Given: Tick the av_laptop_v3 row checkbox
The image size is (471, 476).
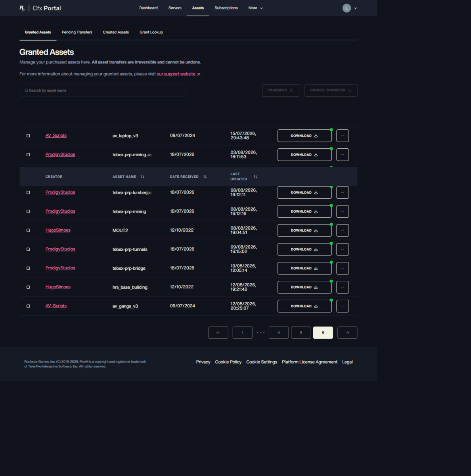Looking at the screenshot, I should click(x=28, y=136).
